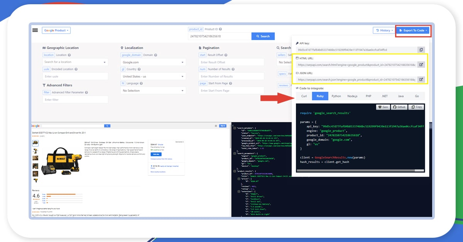
Task: Switch to the Curl code tab
Action: [x=304, y=96]
